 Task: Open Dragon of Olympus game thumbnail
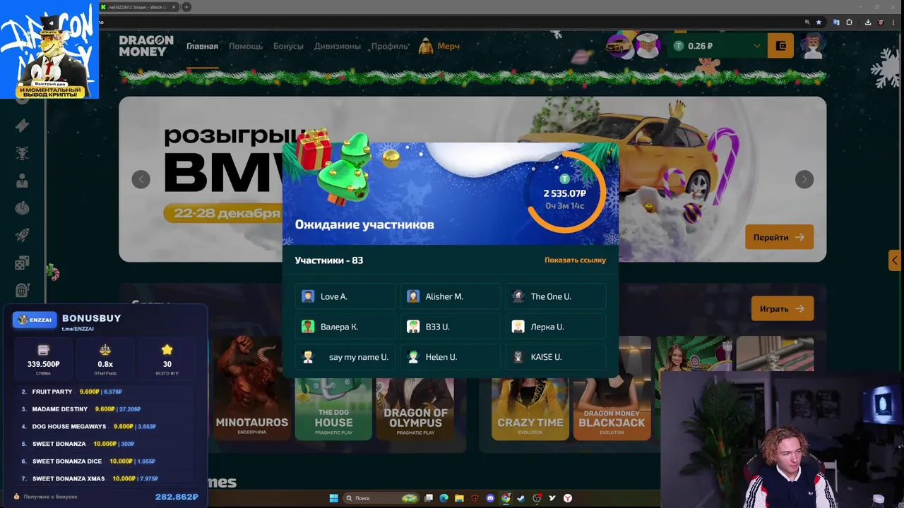(415, 409)
